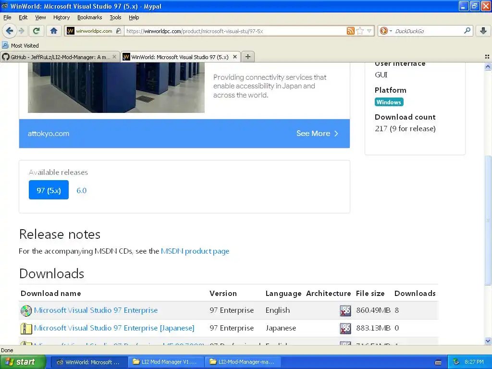Open the File menu
The height and width of the screenshot is (369, 492).
tap(7, 17)
